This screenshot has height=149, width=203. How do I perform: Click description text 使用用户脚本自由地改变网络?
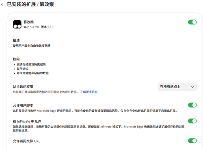click(x=32, y=45)
